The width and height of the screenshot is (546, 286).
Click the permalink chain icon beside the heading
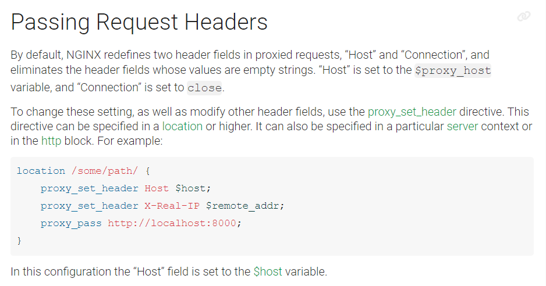pyautogui.click(x=524, y=16)
